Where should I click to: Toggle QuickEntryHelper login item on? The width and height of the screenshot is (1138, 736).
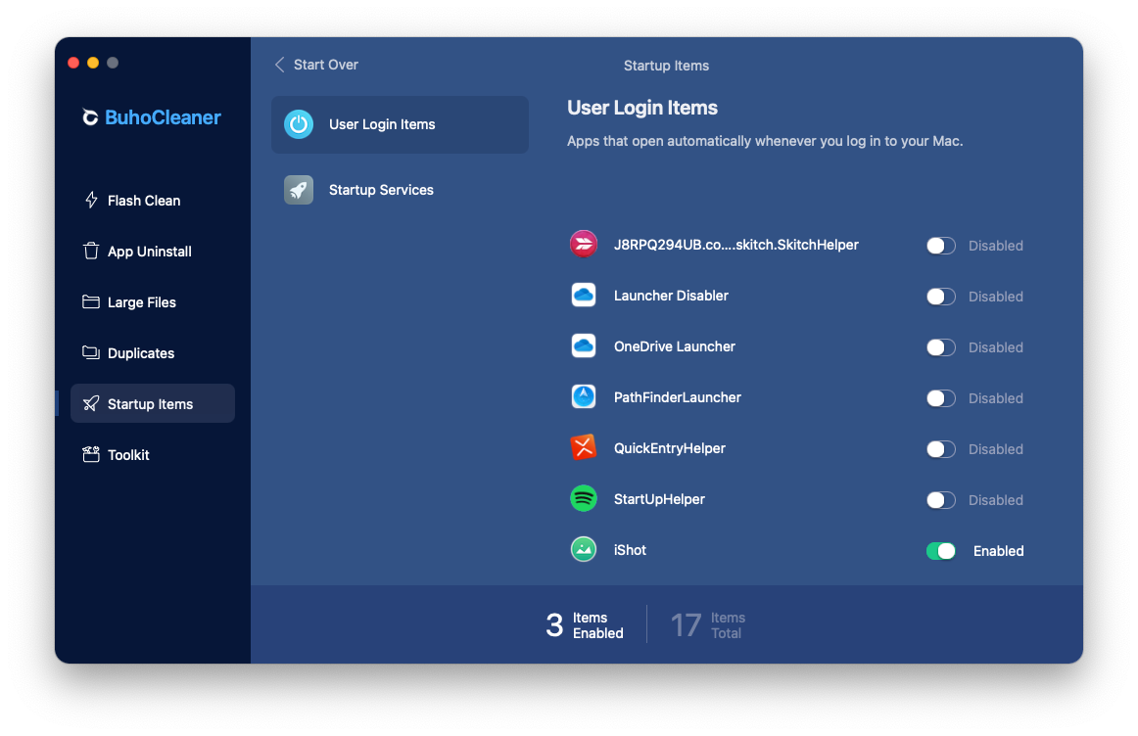(x=940, y=449)
